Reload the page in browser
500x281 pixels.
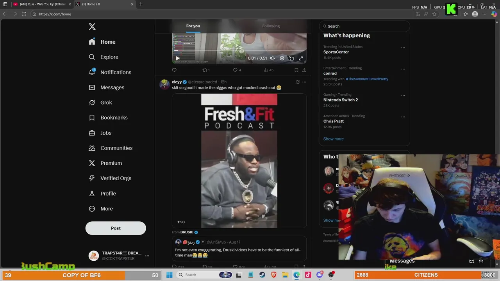(24, 14)
